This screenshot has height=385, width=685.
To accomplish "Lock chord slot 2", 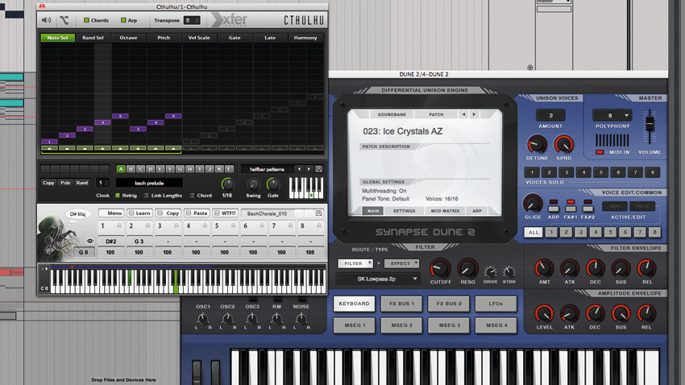I will [x=147, y=226].
